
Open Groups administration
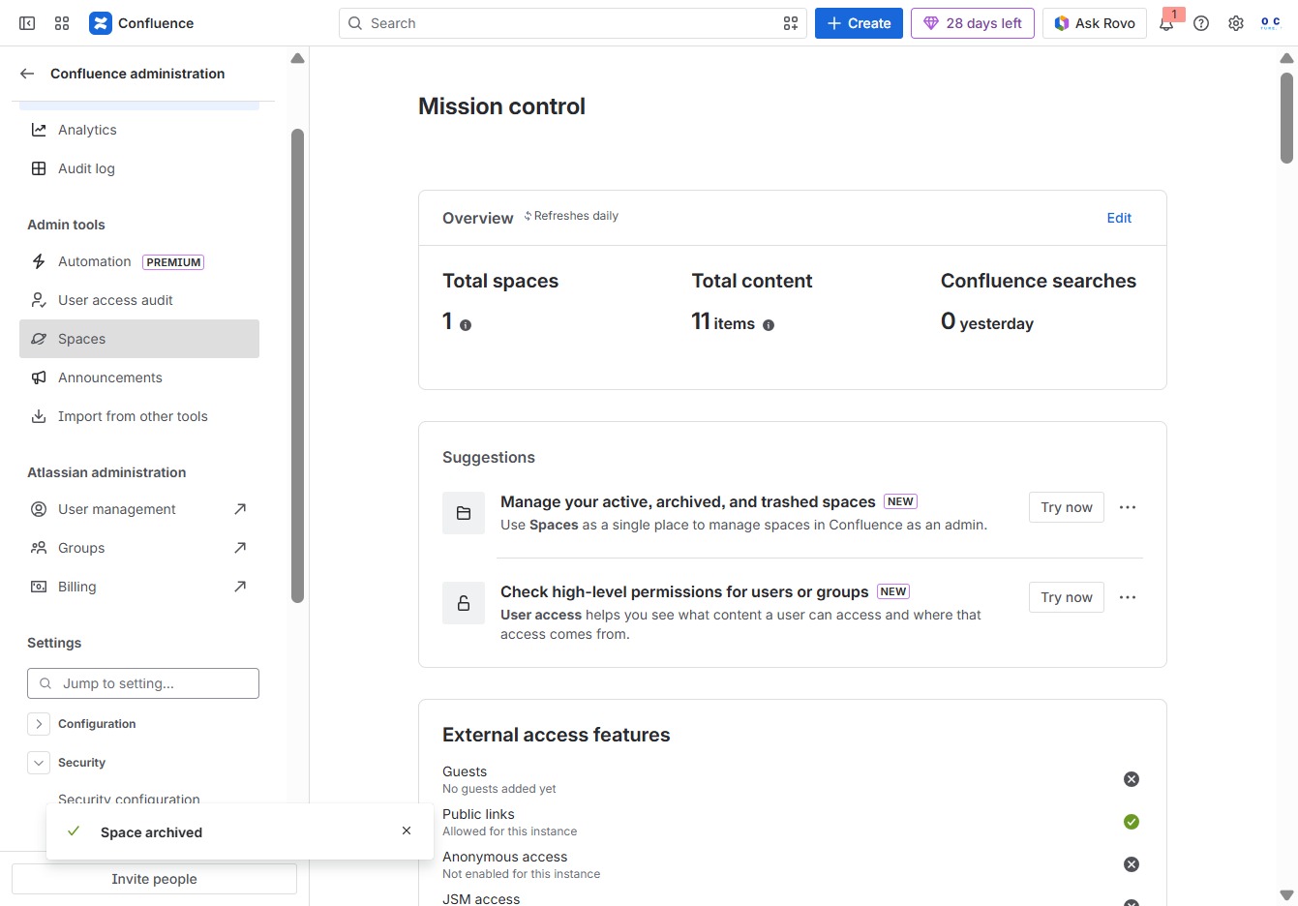pyautogui.click(x=139, y=548)
